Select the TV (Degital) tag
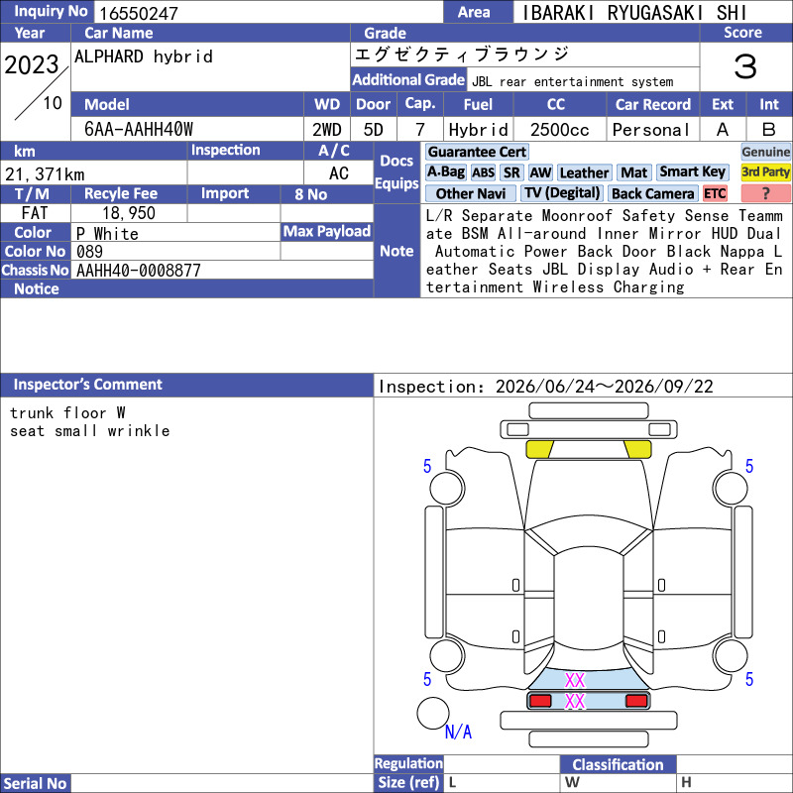 click(562, 193)
